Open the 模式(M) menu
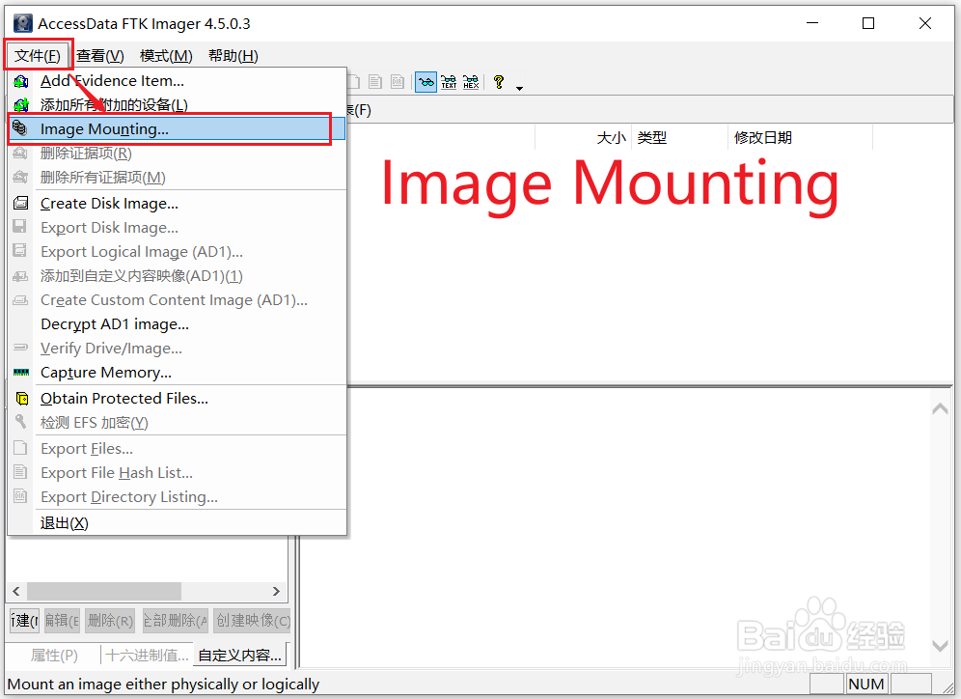 (166, 56)
